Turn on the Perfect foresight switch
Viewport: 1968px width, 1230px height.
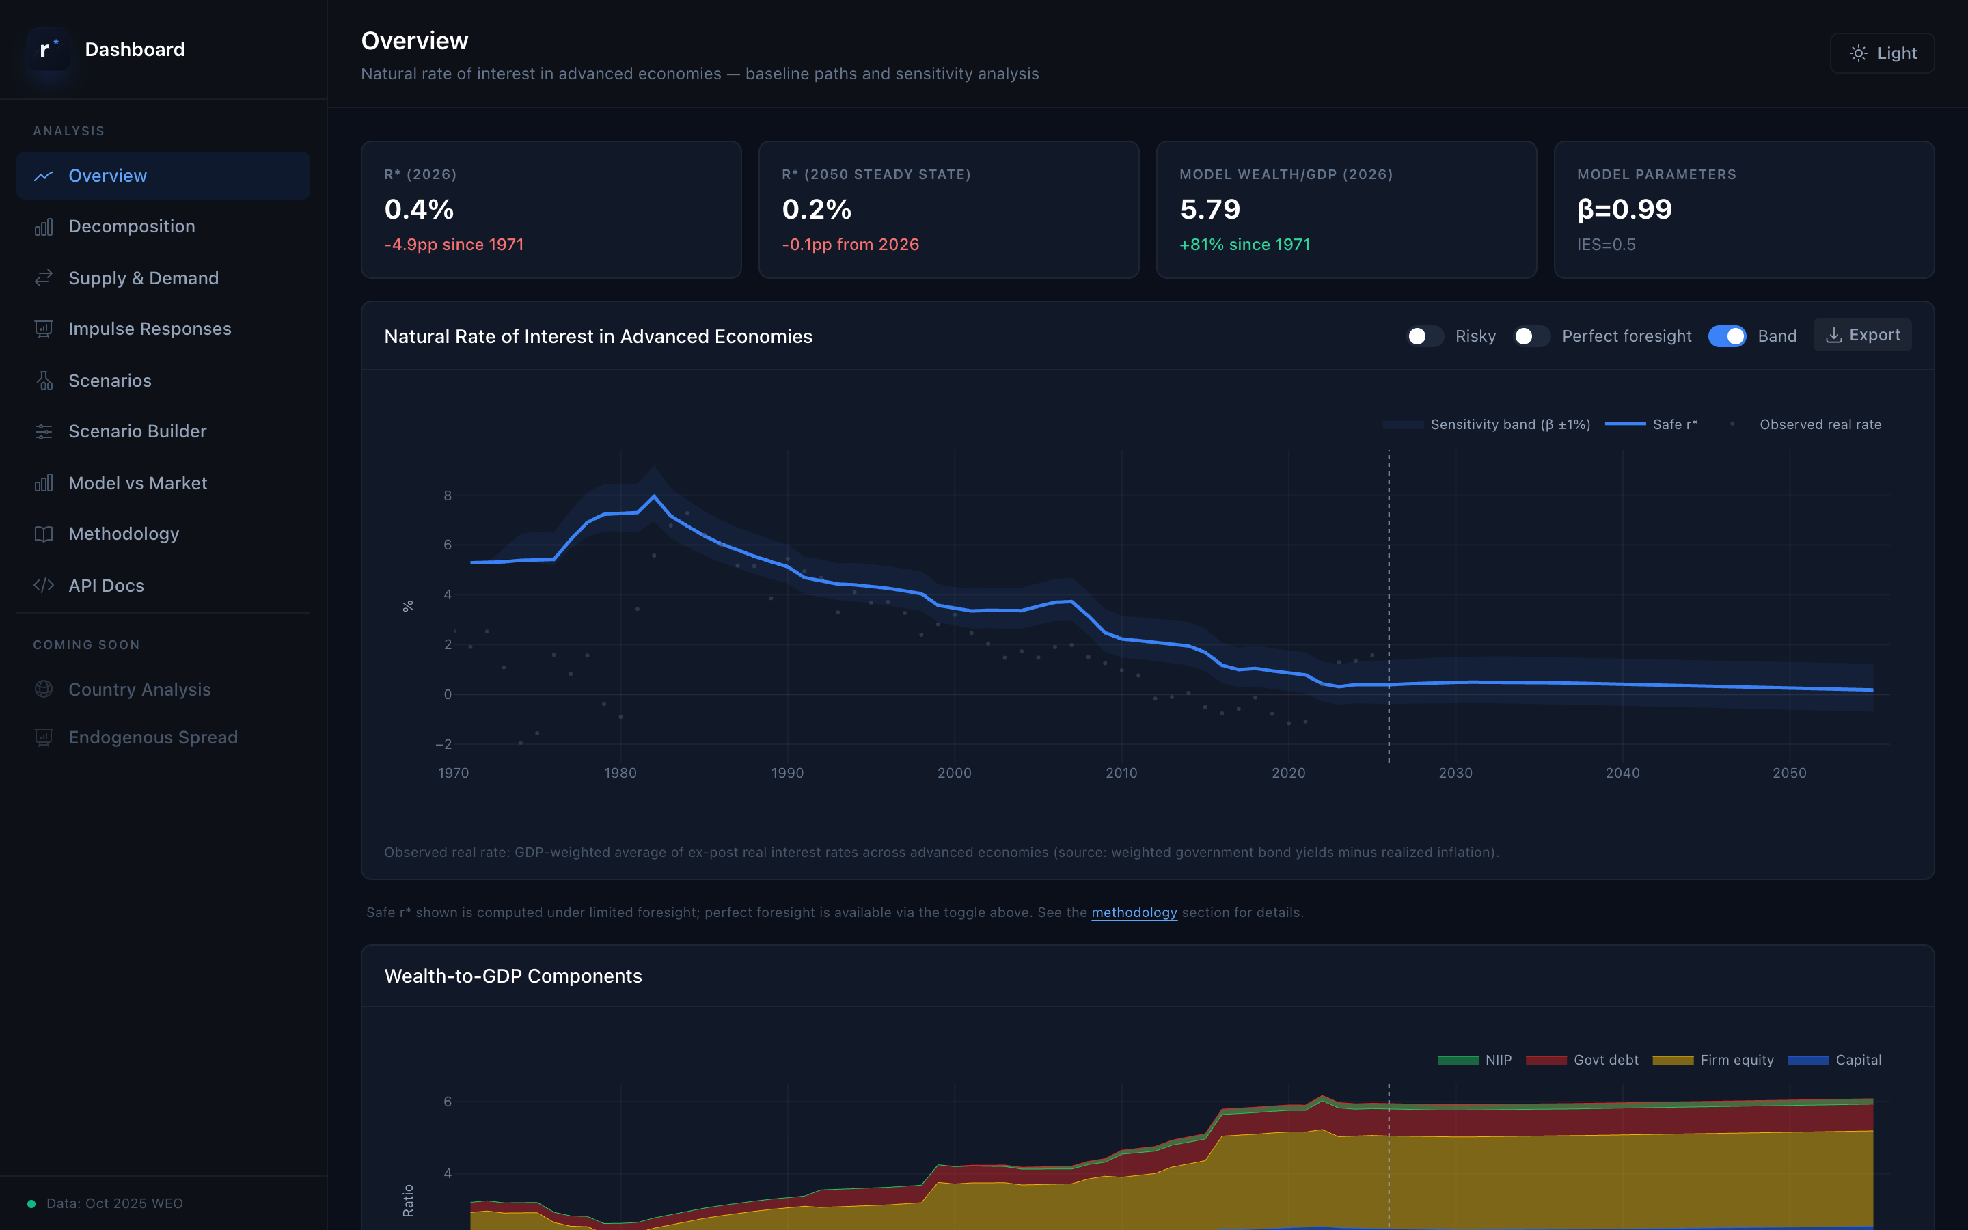pos(1531,337)
